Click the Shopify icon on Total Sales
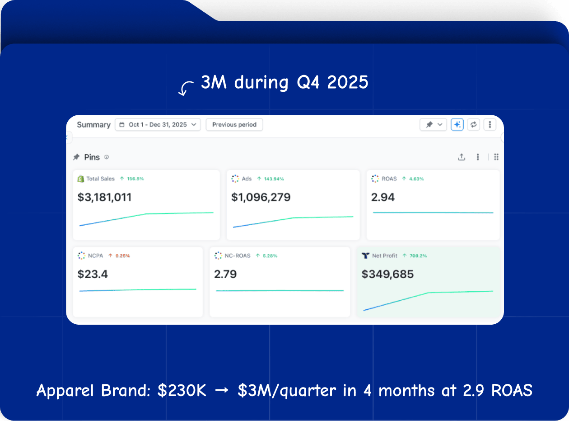The image size is (569, 421). pyautogui.click(x=81, y=179)
